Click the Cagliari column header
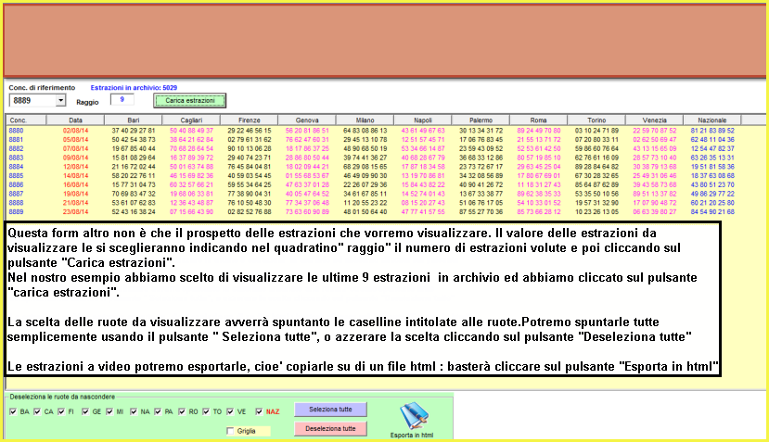 (x=191, y=120)
